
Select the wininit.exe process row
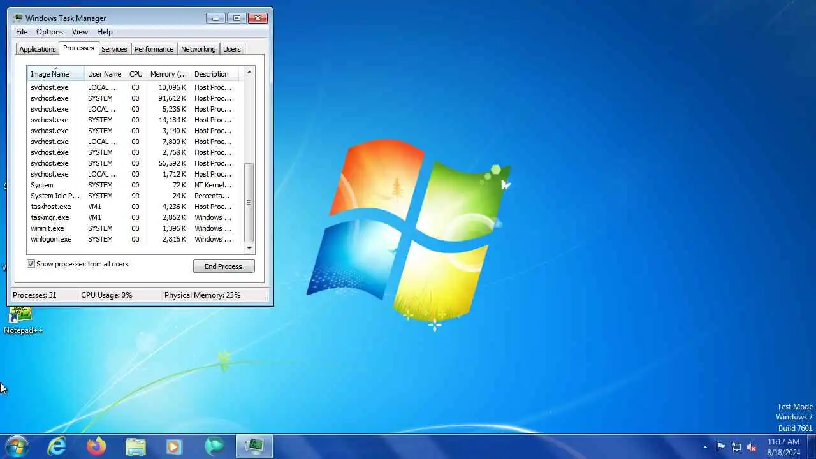coord(134,228)
